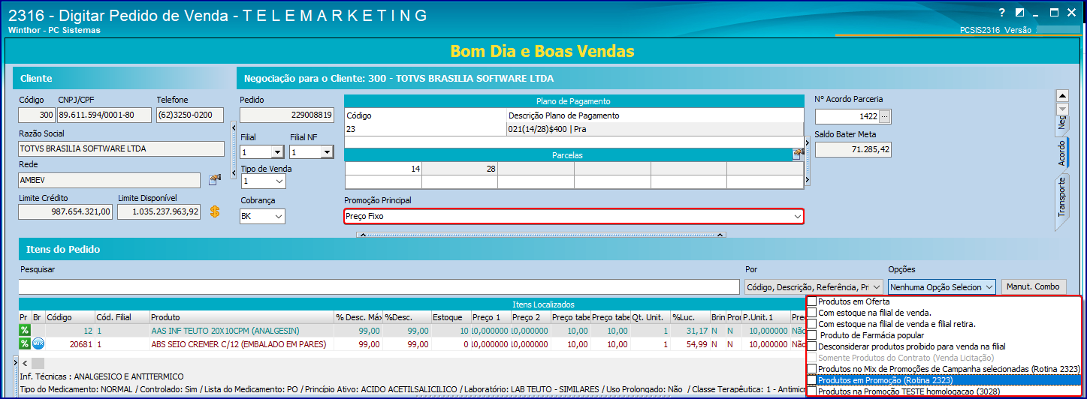The image size is (1087, 399).
Task: Click green percent icon on AAS INF TEUTO row
Action: coord(25,331)
